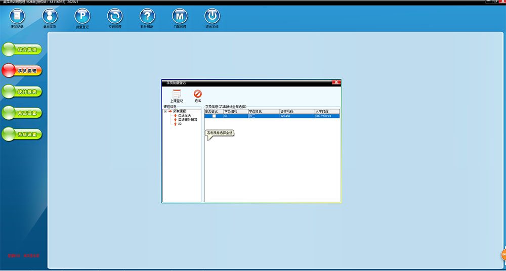The height and width of the screenshot is (271, 506).
Task: Click the 意向学员 prospective student icon
Action: [x=50, y=17]
